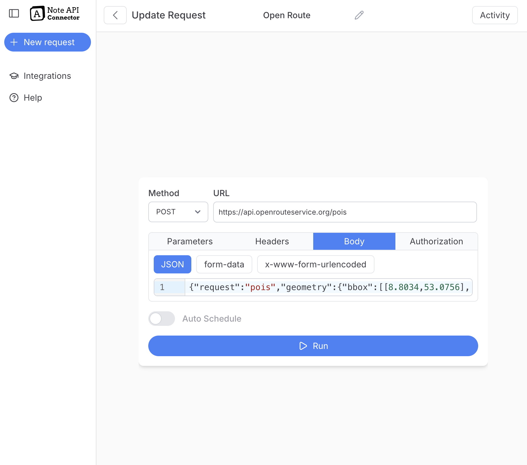The height and width of the screenshot is (465, 527).
Task: Open the Help page link
Action: pos(33,98)
